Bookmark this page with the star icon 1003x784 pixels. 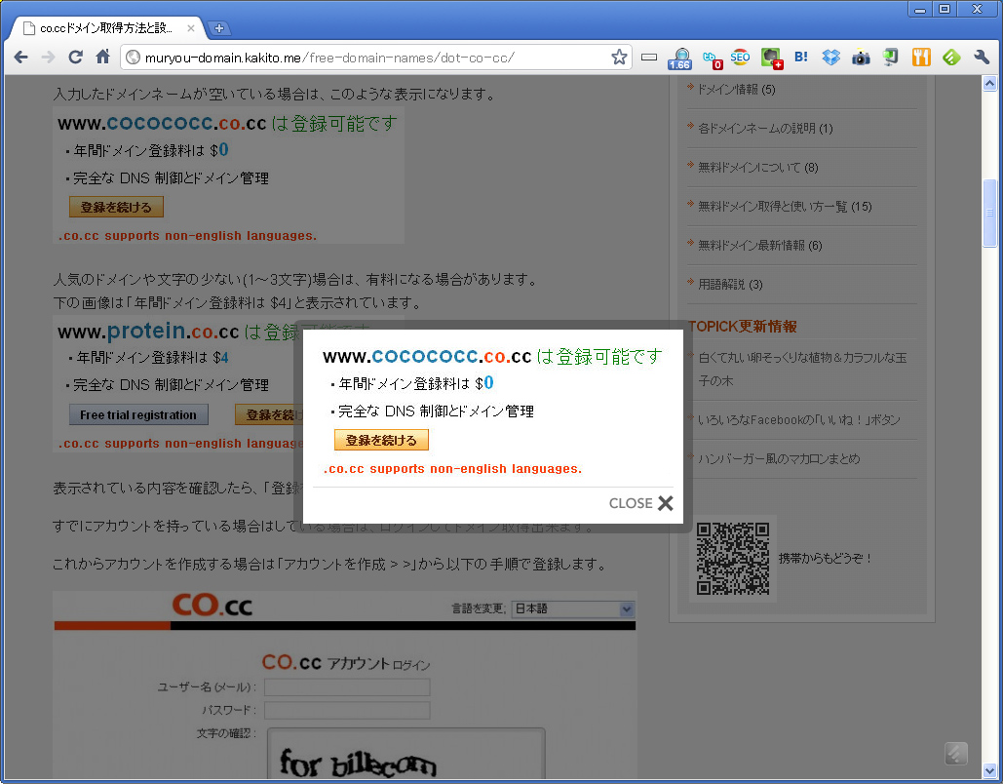619,58
